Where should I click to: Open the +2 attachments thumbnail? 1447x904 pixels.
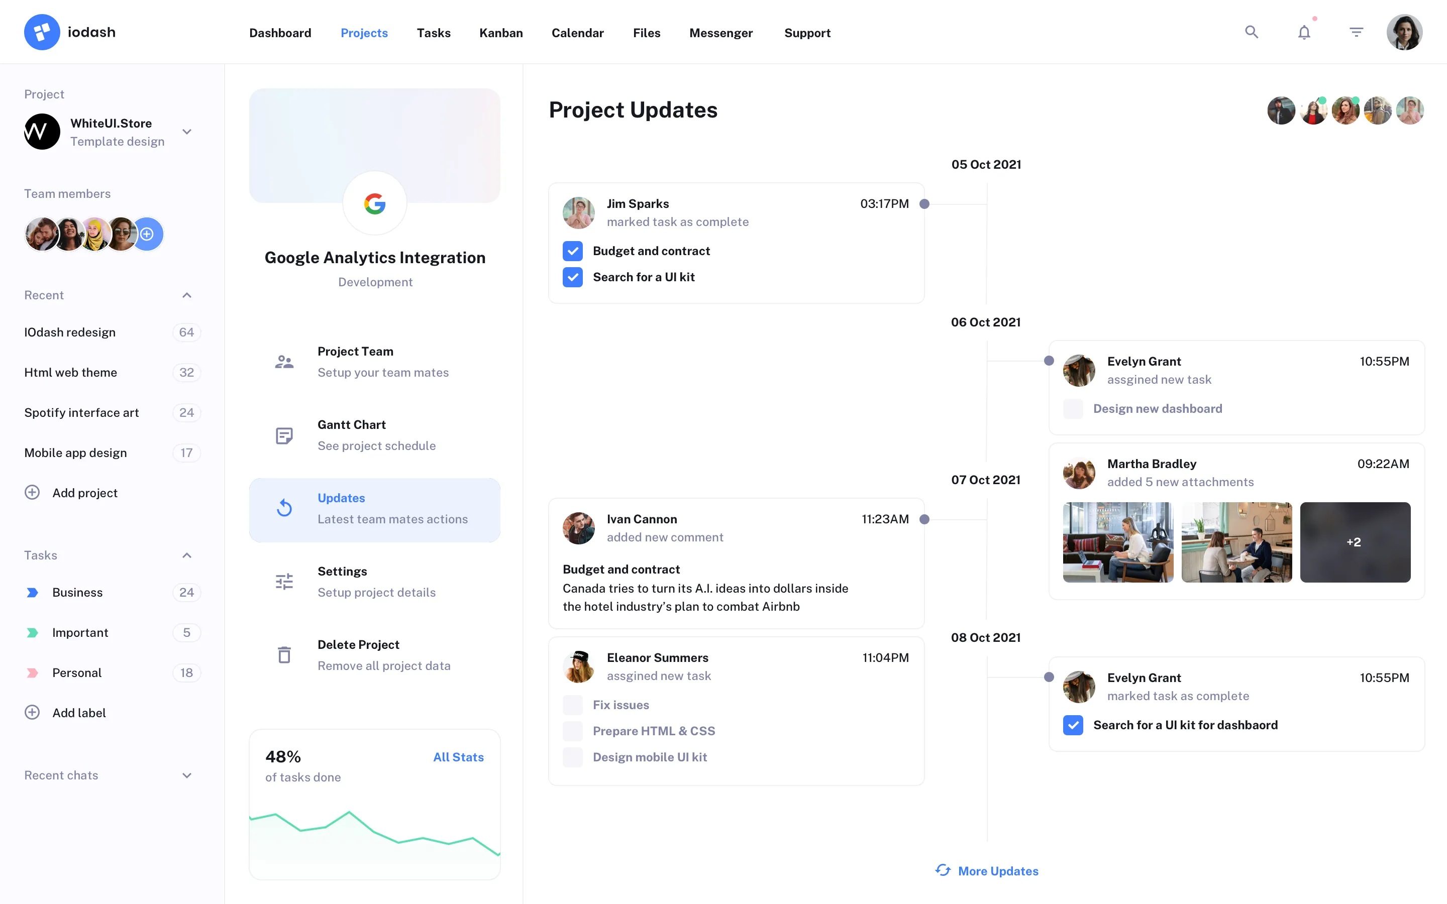point(1355,542)
